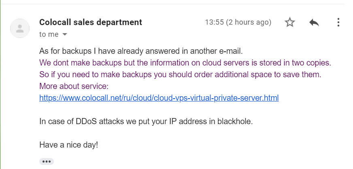The image size is (353, 169).
Task: Expand recipient details arrow beside "to me"
Action: click(x=65, y=34)
